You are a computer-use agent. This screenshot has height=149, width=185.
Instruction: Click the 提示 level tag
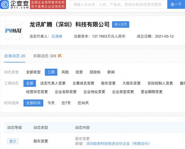13,141
